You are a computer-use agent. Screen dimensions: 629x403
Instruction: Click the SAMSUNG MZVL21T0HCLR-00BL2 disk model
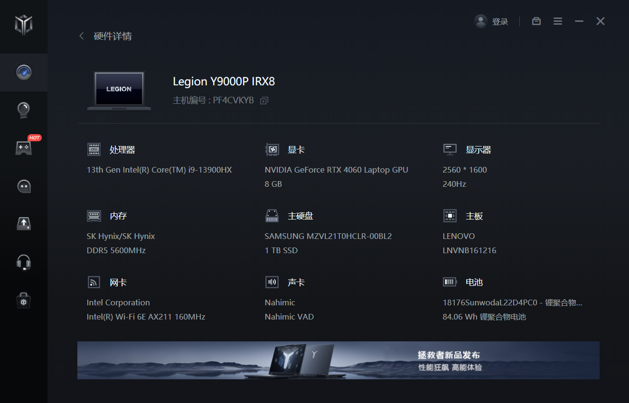click(328, 236)
